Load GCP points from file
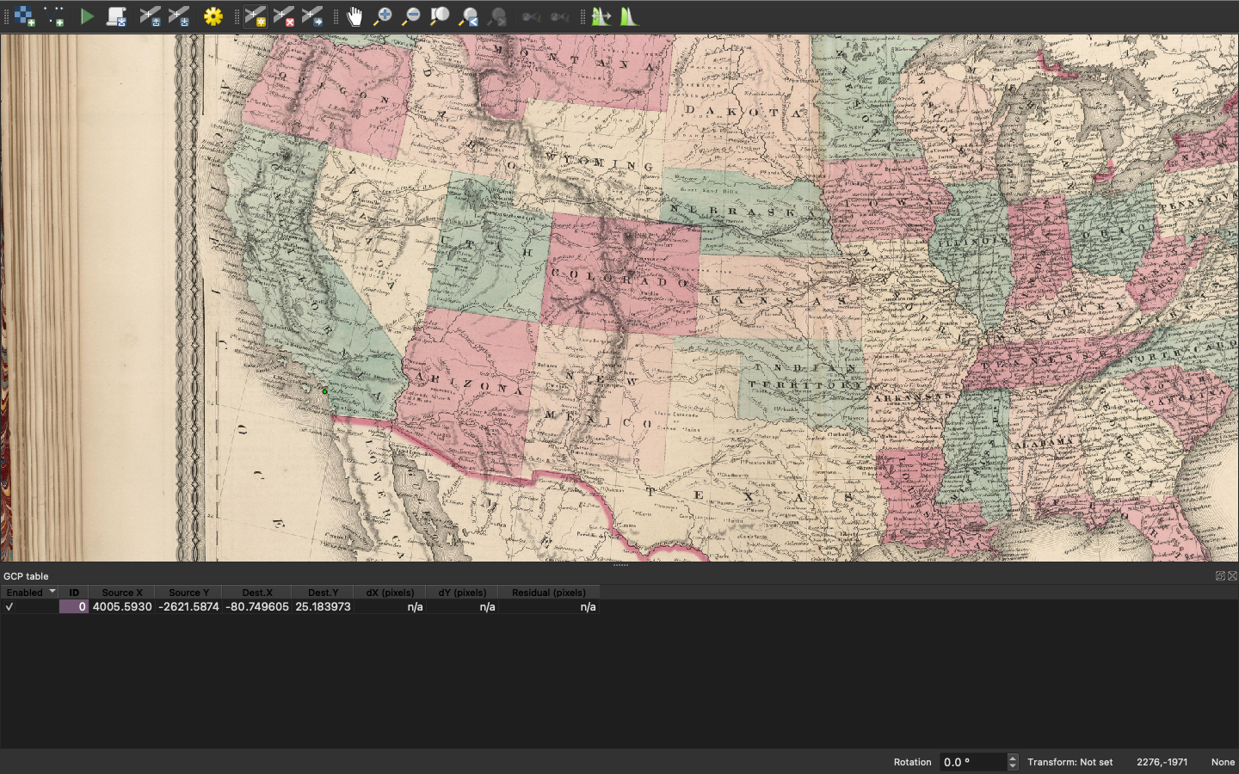1239x774 pixels. point(151,16)
